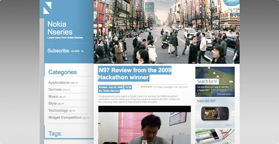The height and width of the screenshot is (144, 279).
Task: Subscribe via RSS link
Action: tap(58, 51)
